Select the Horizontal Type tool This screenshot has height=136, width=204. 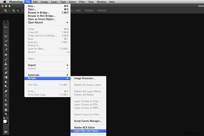click(x=6, y=96)
